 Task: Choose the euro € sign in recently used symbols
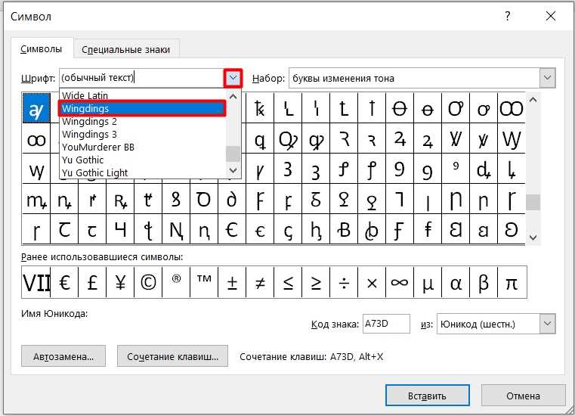[64, 282]
